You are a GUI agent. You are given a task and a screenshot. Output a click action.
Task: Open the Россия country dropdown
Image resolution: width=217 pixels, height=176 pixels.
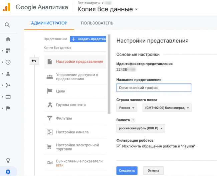click(x=127, y=108)
